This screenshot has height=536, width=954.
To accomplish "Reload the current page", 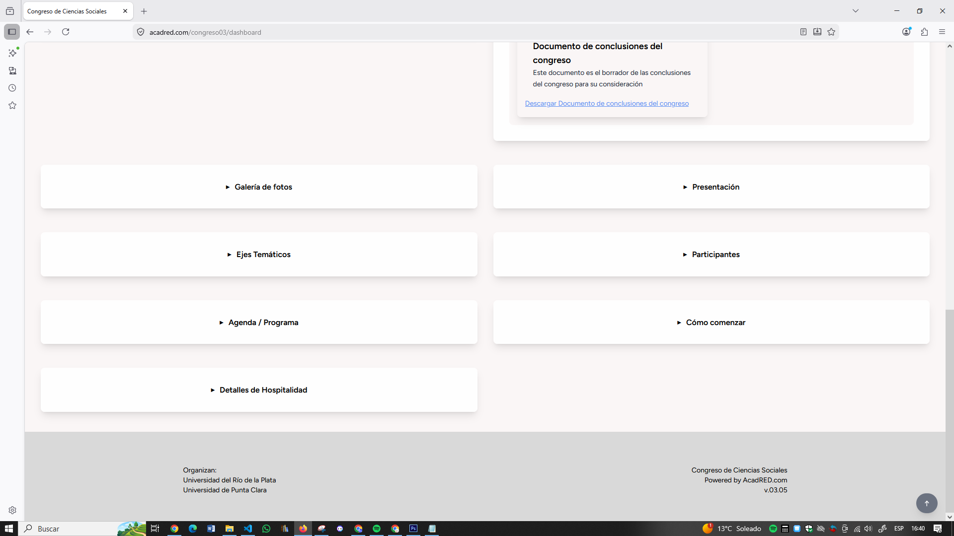I will (x=66, y=32).
